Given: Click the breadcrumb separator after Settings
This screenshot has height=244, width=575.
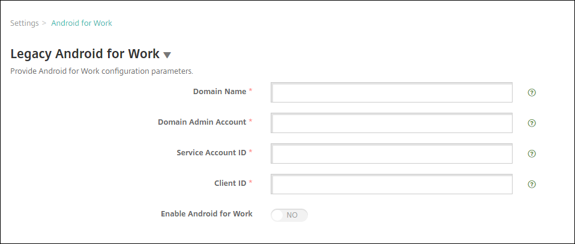Looking at the screenshot, I should [x=44, y=23].
